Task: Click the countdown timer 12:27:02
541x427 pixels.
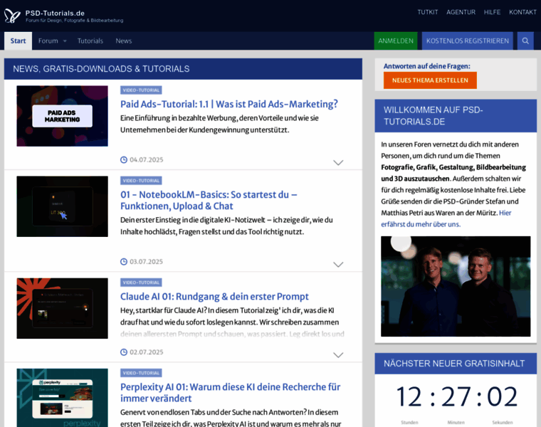Action: click(456, 396)
